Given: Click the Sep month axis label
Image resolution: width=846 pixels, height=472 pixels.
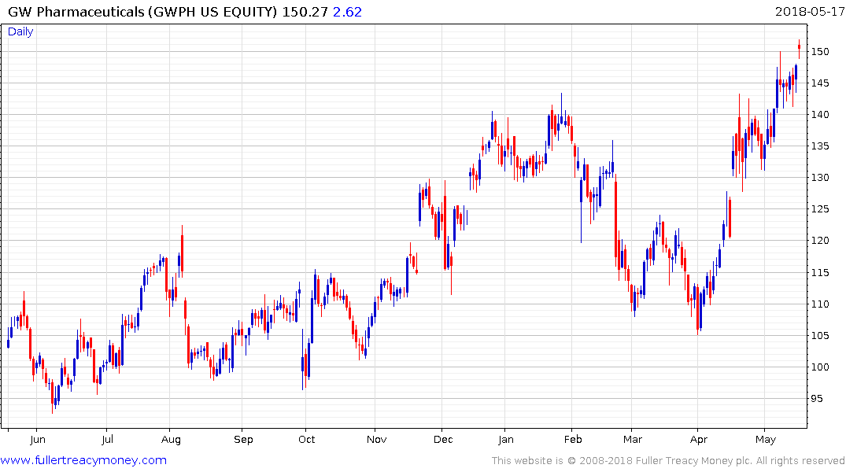Looking at the screenshot, I should [243, 439].
